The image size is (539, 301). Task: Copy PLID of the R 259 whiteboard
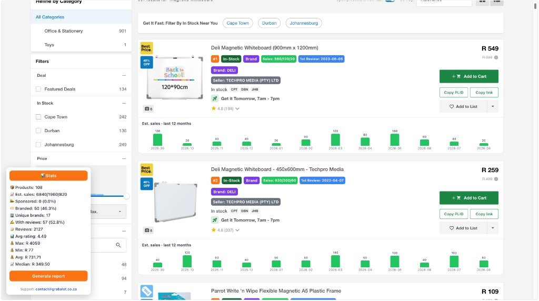(x=453, y=214)
